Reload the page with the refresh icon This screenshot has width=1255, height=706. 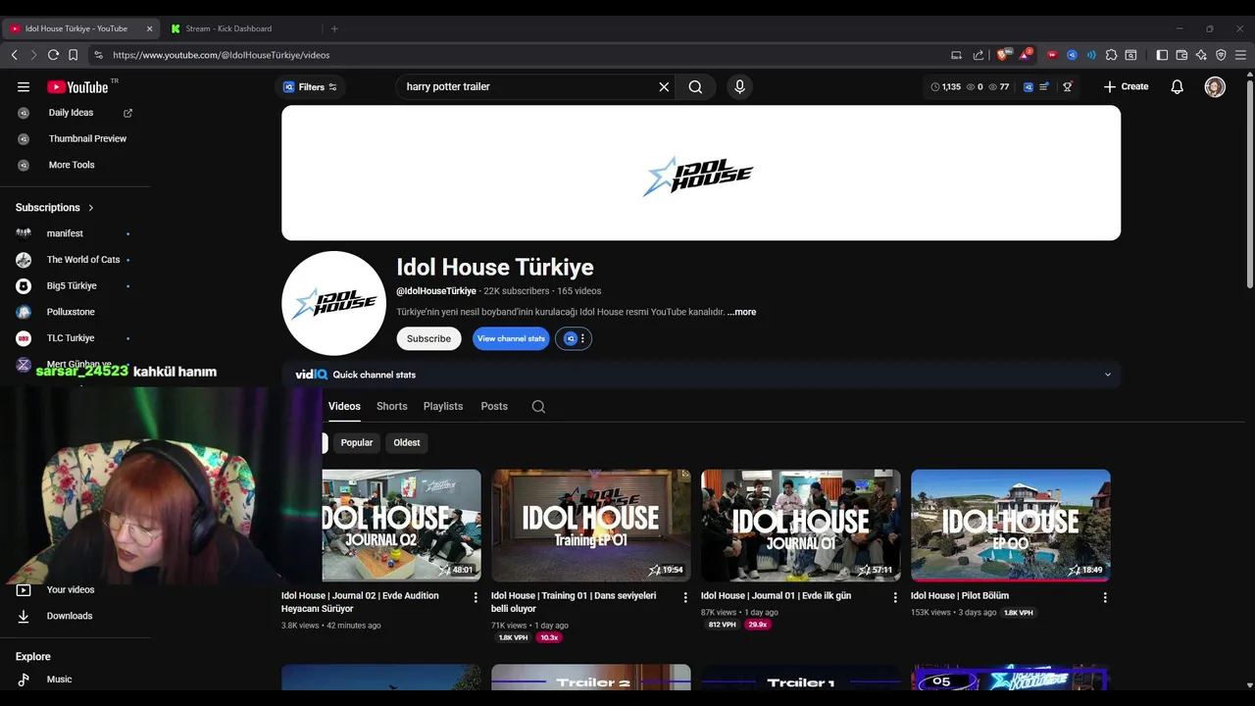[x=53, y=55]
